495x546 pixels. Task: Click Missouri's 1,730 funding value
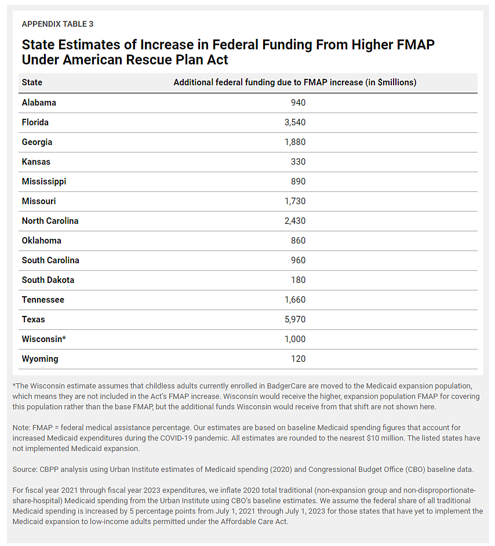tap(294, 201)
